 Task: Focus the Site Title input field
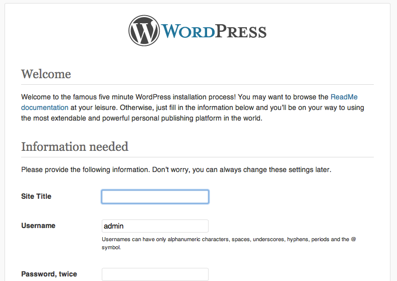tap(155, 197)
